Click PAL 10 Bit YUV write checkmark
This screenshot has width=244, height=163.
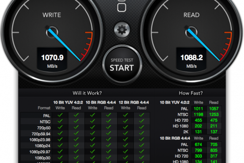(60, 115)
